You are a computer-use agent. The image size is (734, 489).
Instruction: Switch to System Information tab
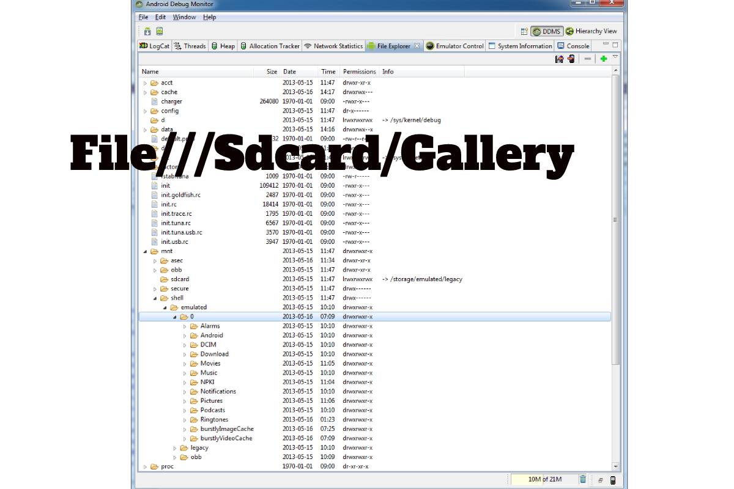[521, 46]
